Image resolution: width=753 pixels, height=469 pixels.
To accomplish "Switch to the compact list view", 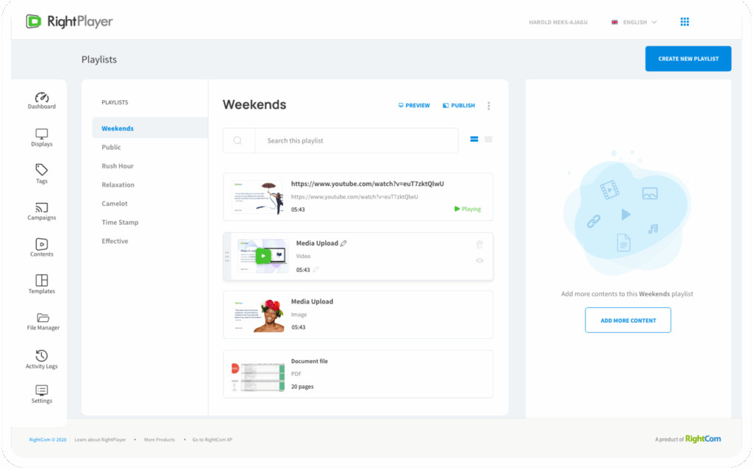I will pyautogui.click(x=488, y=139).
